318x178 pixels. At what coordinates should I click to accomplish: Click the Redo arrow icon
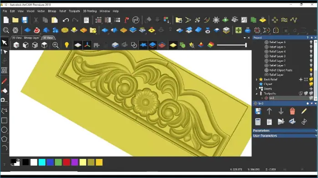[x=75, y=20]
